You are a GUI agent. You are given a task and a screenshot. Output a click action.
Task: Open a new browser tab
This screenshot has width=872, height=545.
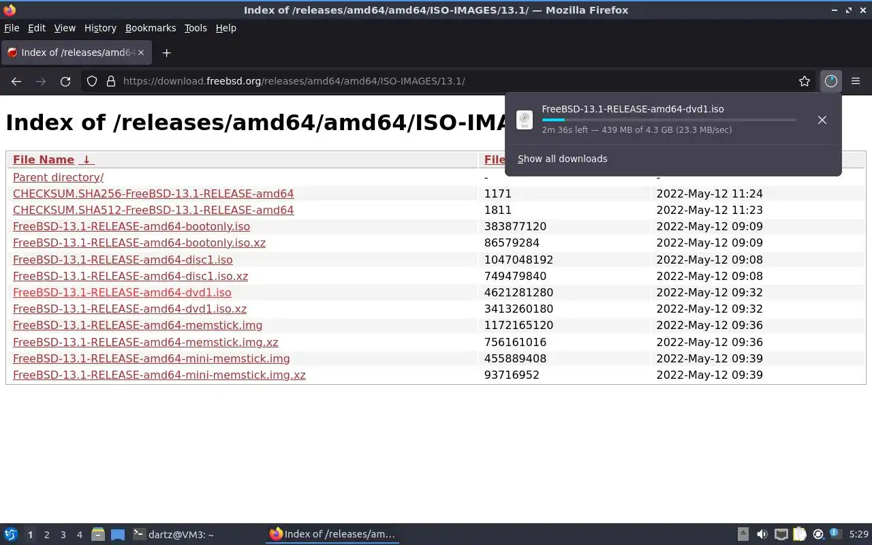point(166,52)
